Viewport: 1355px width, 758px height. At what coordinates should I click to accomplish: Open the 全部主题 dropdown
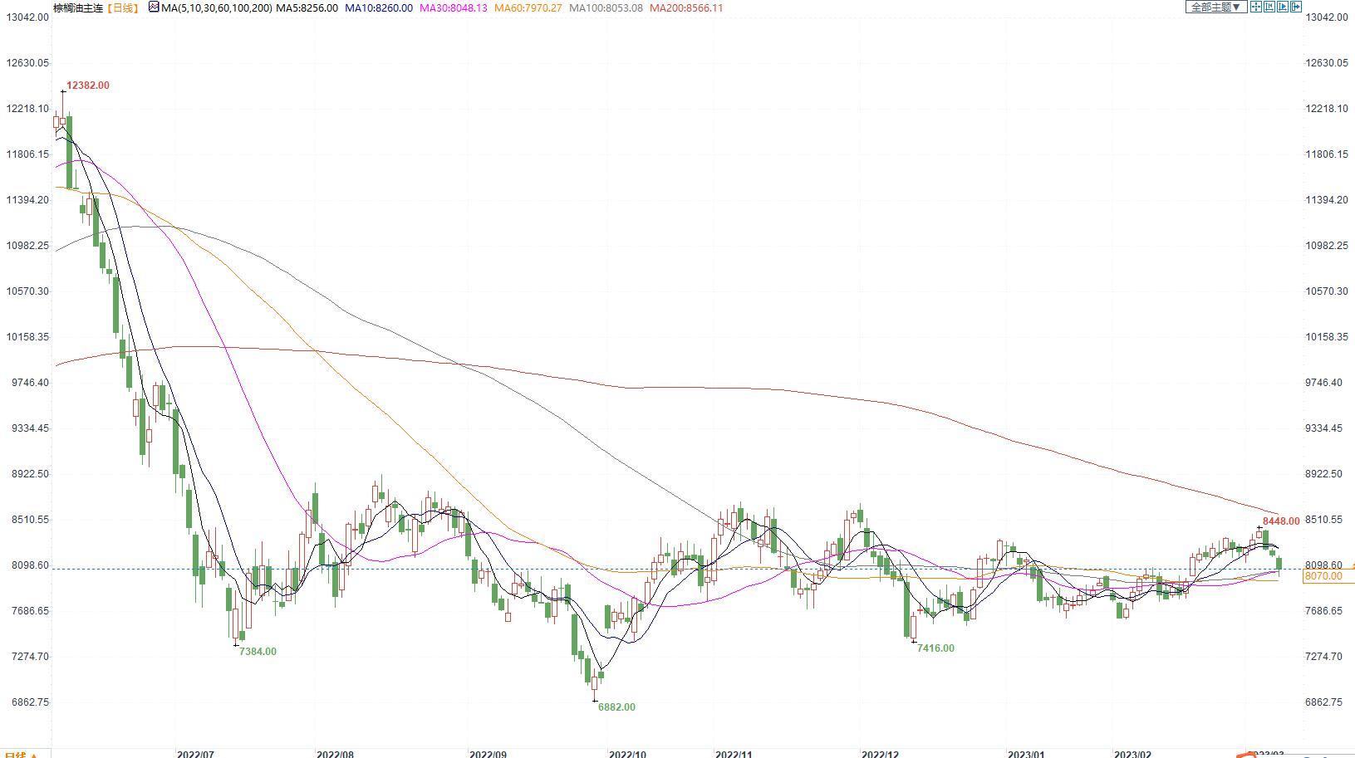point(1215,7)
